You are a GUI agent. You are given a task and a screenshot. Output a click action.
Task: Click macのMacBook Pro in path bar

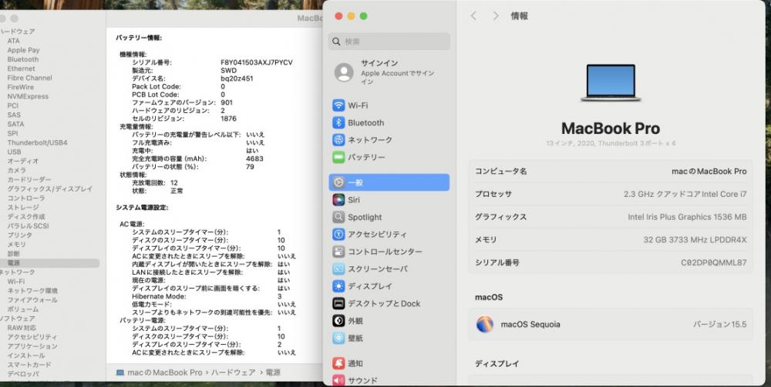click(x=165, y=373)
